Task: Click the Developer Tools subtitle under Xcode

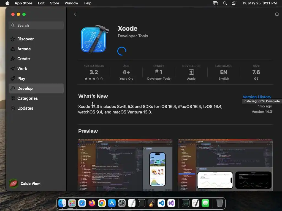Action: [133, 36]
